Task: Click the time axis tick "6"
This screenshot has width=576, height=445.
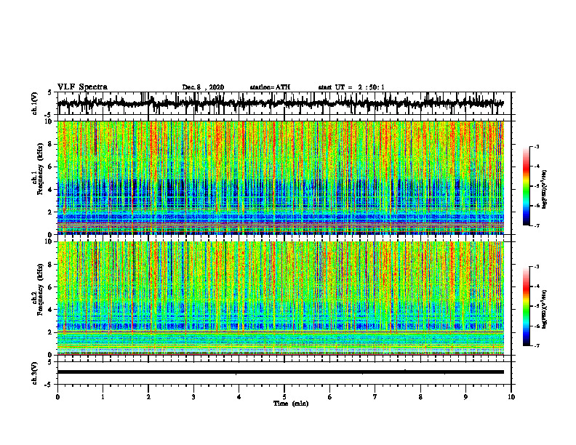Action: pyautogui.click(x=330, y=397)
